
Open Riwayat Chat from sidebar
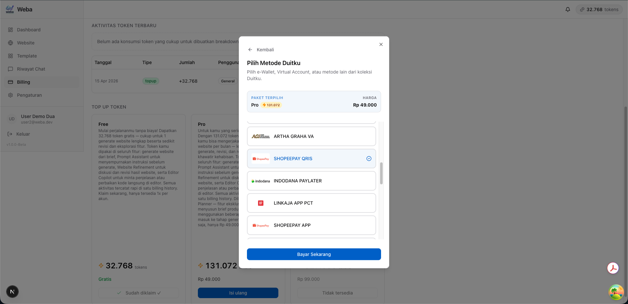42,69
